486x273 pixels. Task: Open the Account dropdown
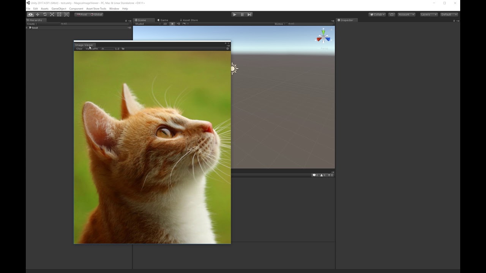tap(406, 14)
